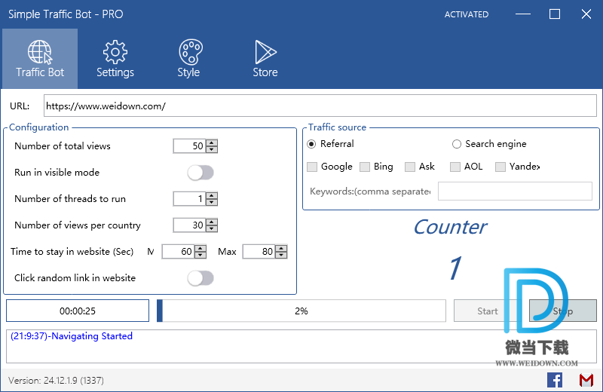Click the 2% progress bar
Screen dimensions: 603x392
click(x=301, y=311)
